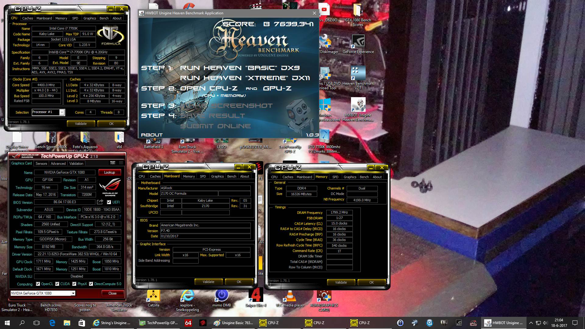Image resolution: width=585 pixels, height=329 pixels.
Task: Click red 64 taskbar icon
Action: point(188,323)
